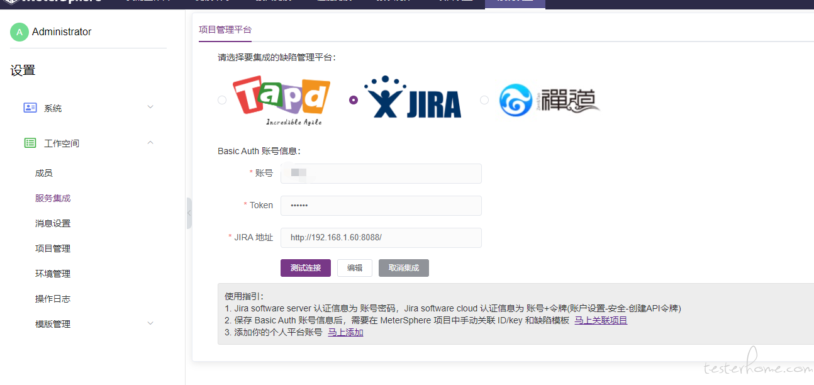814x385 pixels.
Task: Expand the 系统 section chevron
Action: (x=150, y=108)
